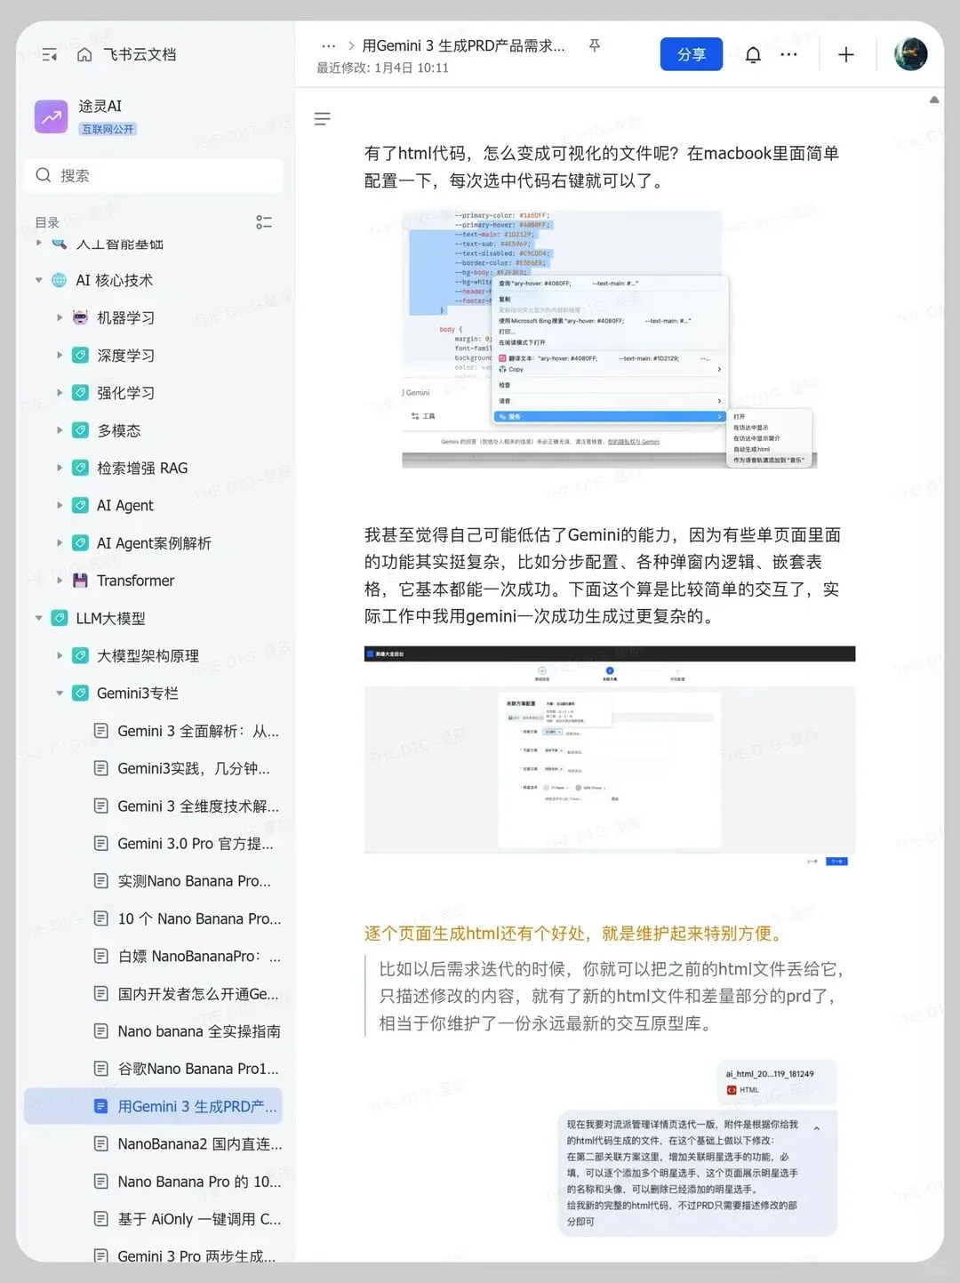The image size is (960, 1283).
Task: Expand the 大模型架构原理 node
Action: pyautogui.click(x=60, y=655)
